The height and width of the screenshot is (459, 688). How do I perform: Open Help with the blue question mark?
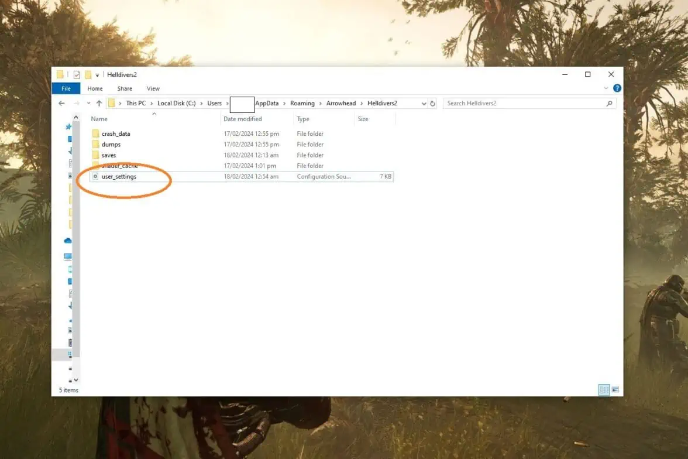(x=617, y=88)
